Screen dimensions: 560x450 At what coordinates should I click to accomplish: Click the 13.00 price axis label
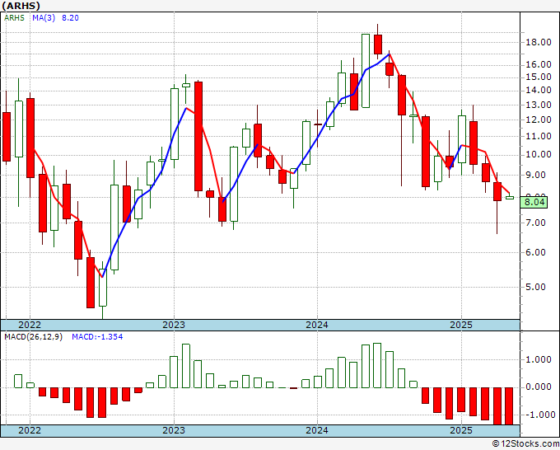click(x=539, y=105)
